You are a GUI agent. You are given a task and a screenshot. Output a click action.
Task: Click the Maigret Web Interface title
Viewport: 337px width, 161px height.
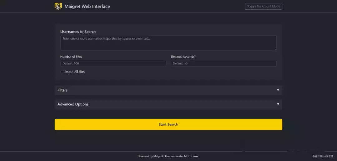[x=87, y=7]
